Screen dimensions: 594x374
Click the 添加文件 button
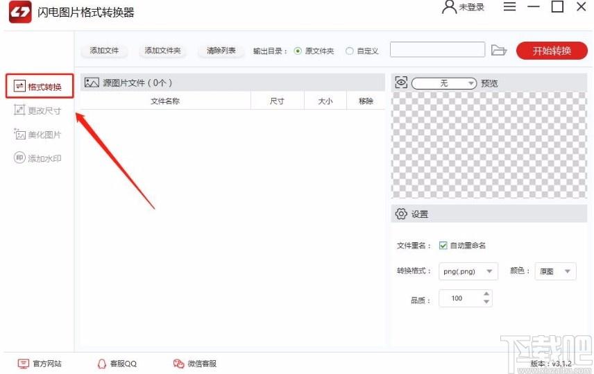[104, 51]
